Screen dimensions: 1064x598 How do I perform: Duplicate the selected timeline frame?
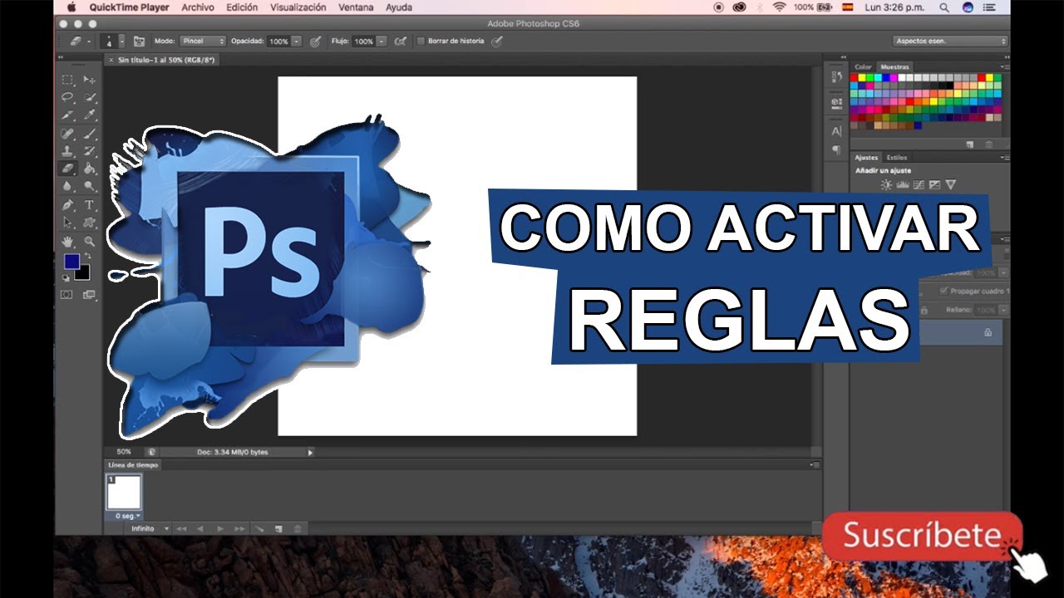tap(278, 528)
